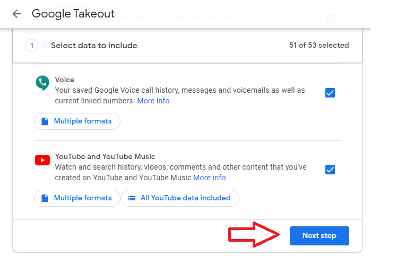Collapse the Select data to include header
397x256 pixels.
[x=187, y=46]
